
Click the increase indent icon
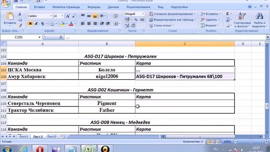(x=108, y=24)
